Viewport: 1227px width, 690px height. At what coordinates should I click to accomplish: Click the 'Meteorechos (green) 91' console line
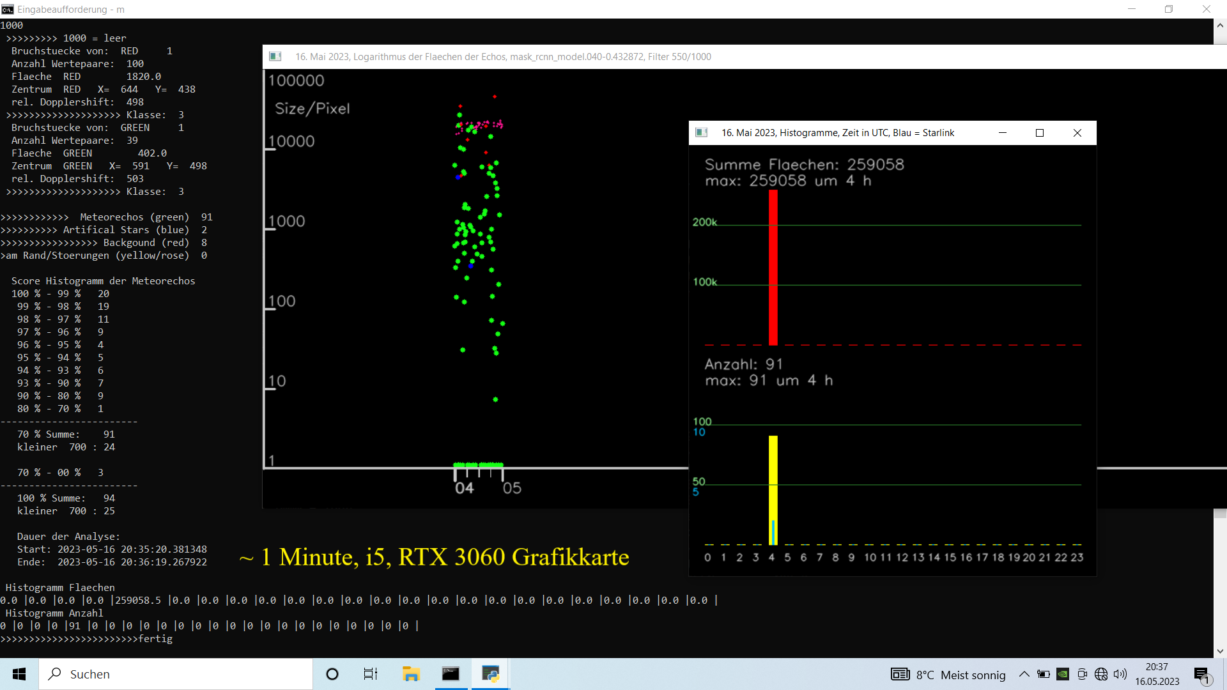click(107, 217)
